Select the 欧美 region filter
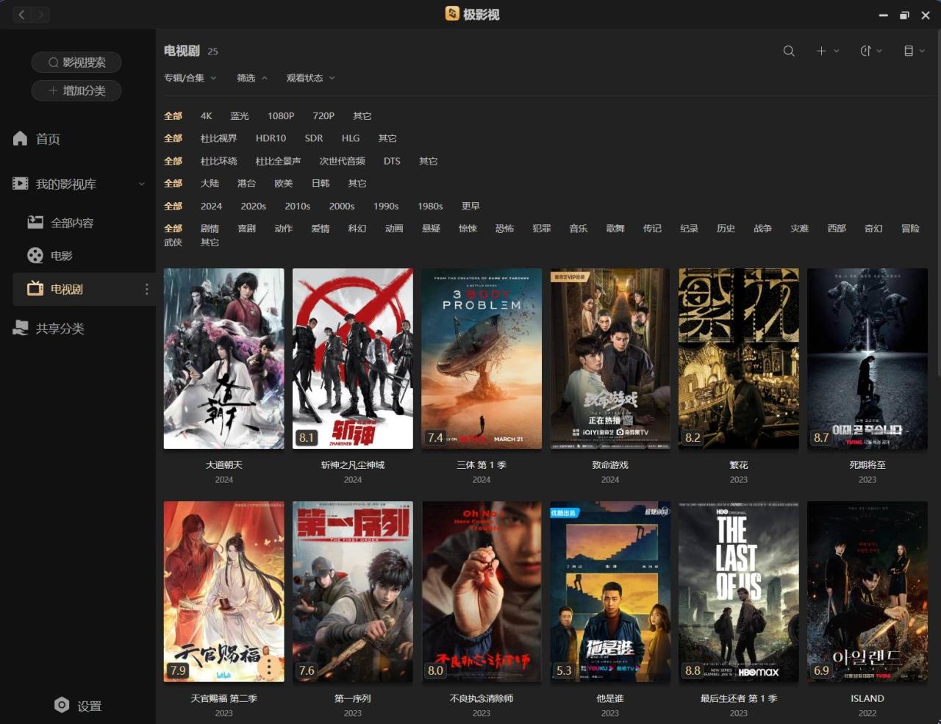Image resolution: width=941 pixels, height=724 pixels. pos(283,184)
